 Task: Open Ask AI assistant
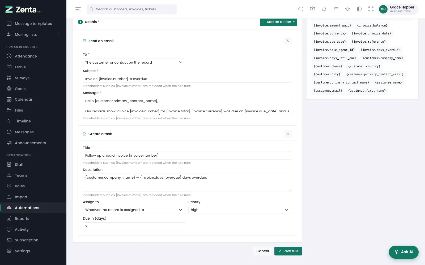[x=403, y=252]
